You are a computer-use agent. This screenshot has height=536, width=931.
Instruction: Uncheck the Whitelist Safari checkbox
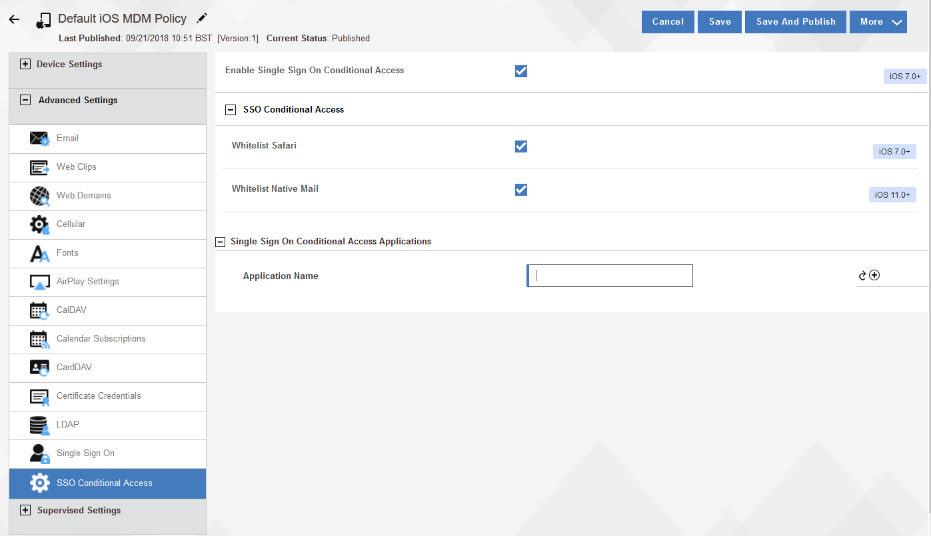tap(521, 146)
